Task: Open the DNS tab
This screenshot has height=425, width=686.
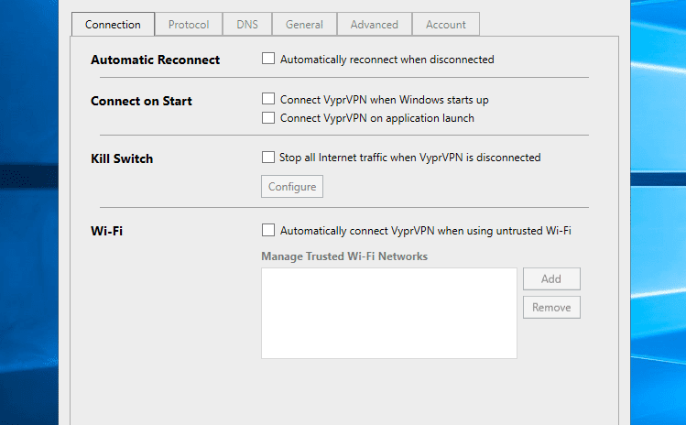Action: point(247,25)
